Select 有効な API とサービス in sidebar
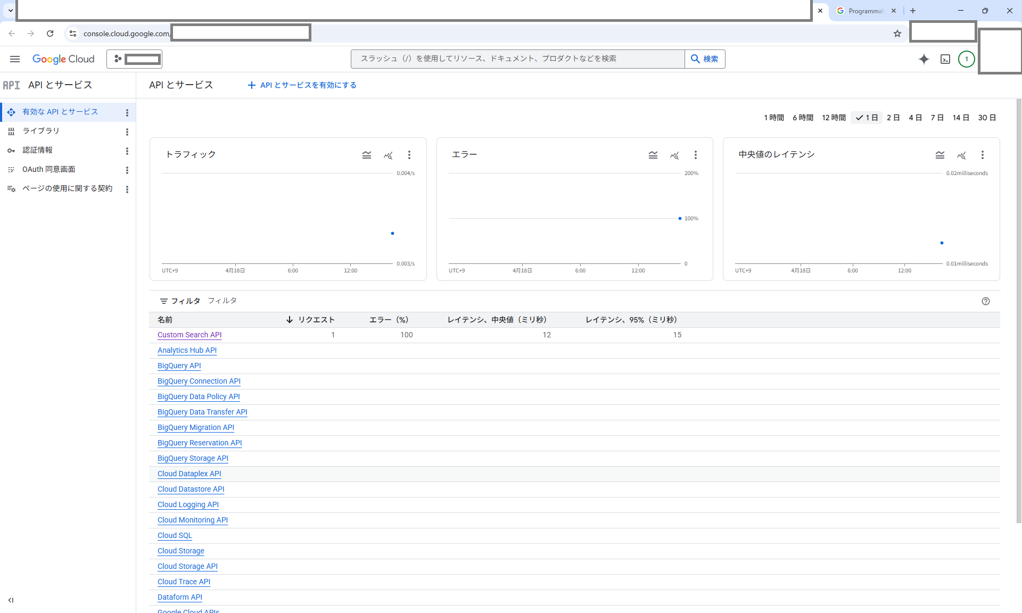The image size is (1022, 613). [x=60, y=112]
